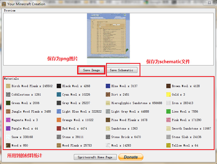This screenshot has width=217, height=164.
Task: Click the Stone block icon
Action: pos(59,137)
